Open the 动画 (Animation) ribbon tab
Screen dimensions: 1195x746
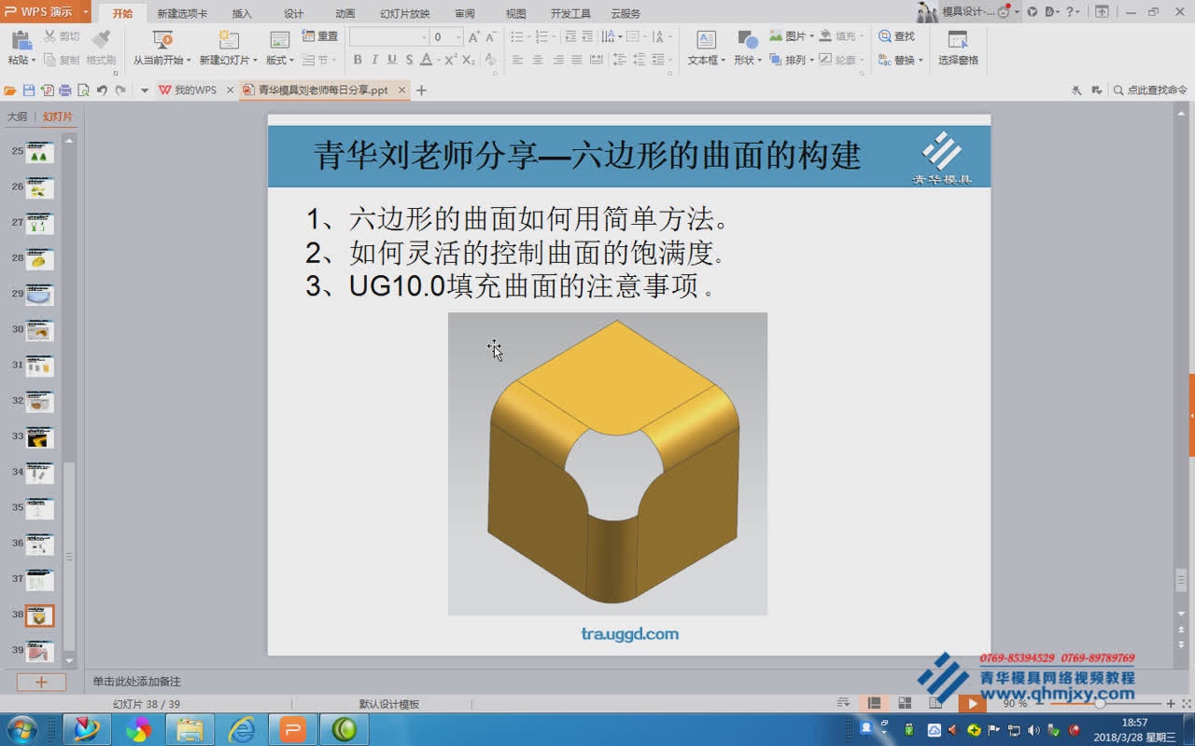tap(345, 14)
